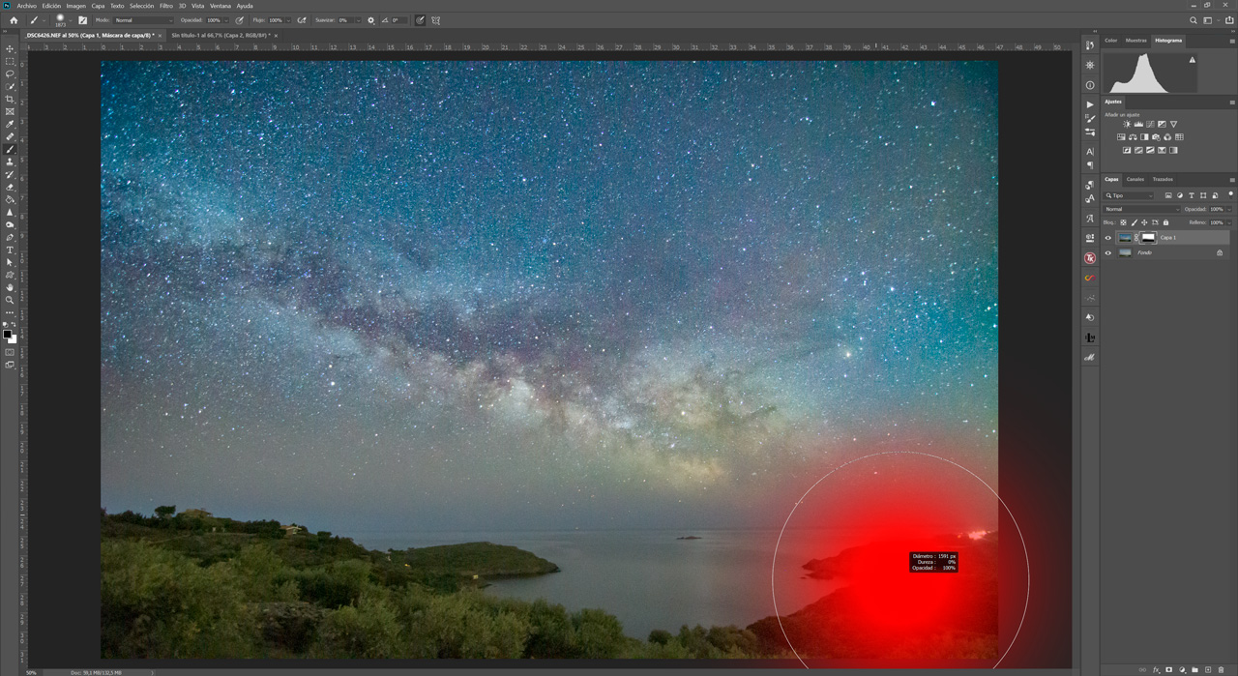The width and height of the screenshot is (1238, 676).
Task: Click the foreground color swatch
Action: [7, 334]
